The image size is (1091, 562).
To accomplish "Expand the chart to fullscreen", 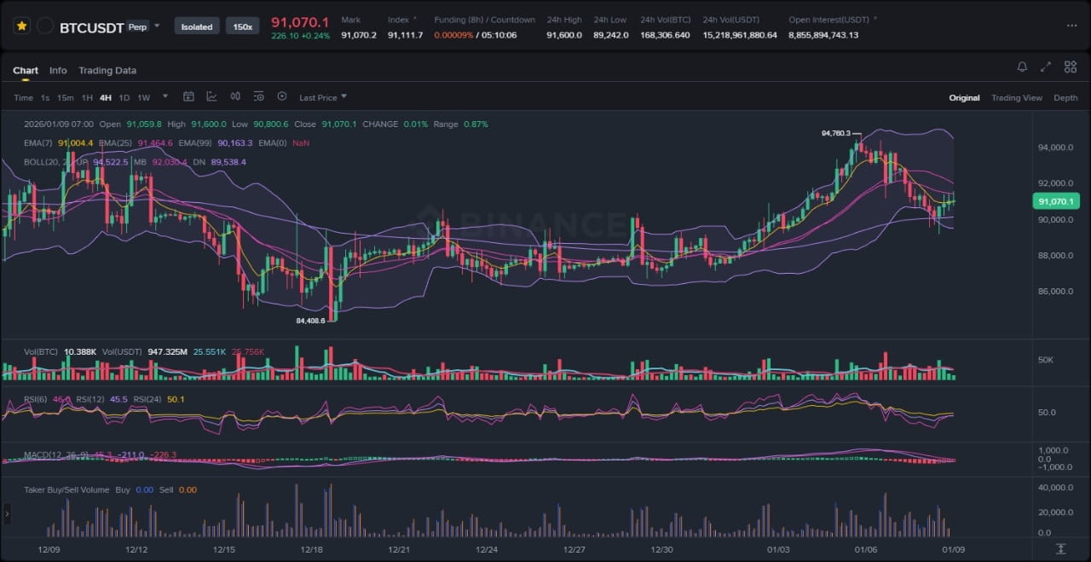I will pyautogui.click(x=1046, y=67).
